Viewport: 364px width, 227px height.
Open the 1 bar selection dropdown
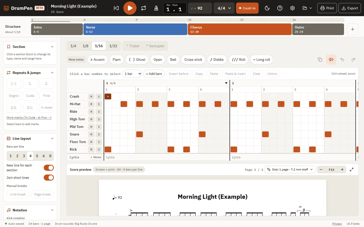pos(132,74)
